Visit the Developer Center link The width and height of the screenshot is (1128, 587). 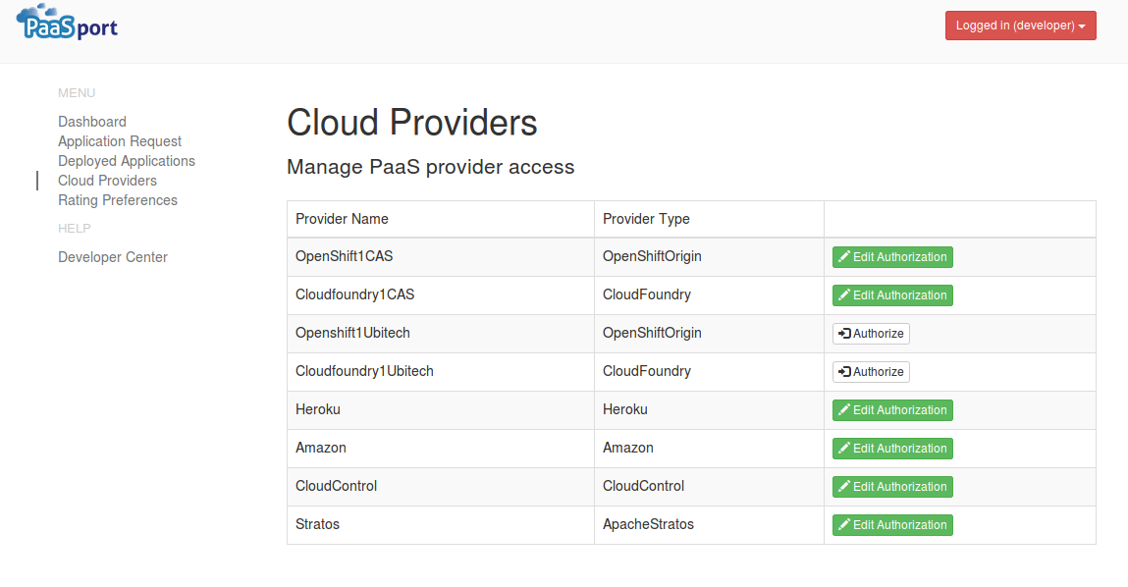coord(112,257)
